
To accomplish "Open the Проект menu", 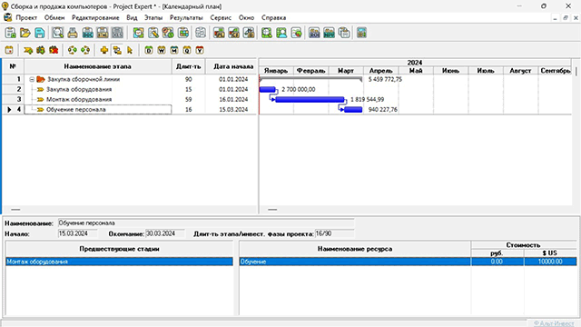I will coord(26,18).
